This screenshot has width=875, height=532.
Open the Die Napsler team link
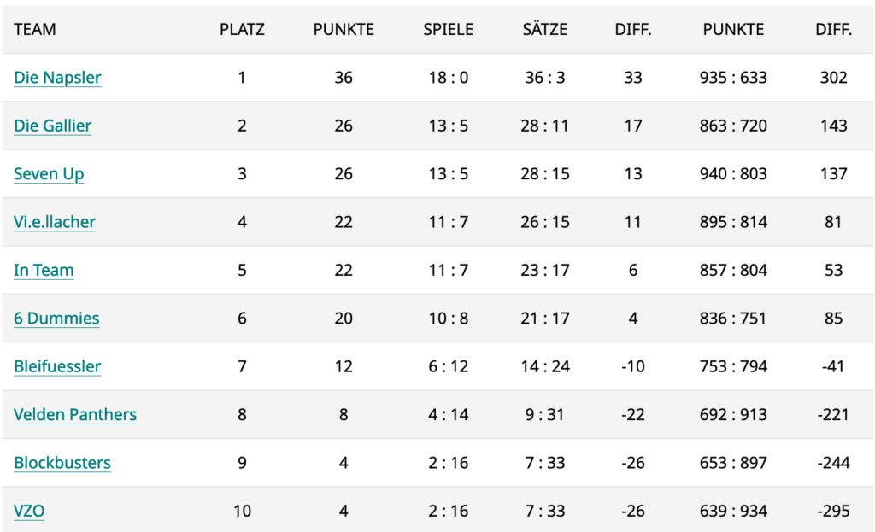coord(57,78)
